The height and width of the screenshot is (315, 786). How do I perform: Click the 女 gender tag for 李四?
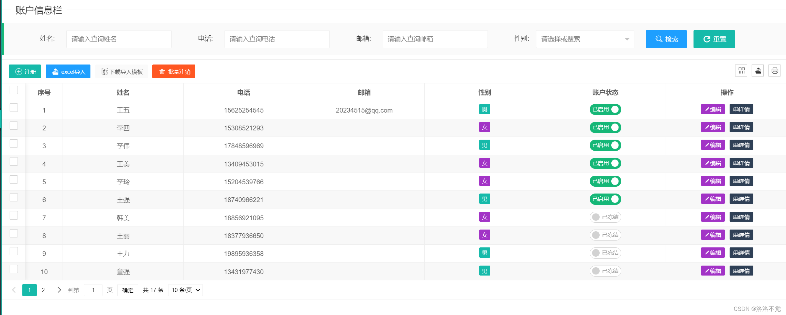(x=485, y=127)
